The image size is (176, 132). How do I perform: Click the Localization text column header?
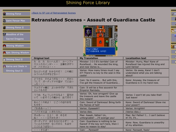pos(146,58)
